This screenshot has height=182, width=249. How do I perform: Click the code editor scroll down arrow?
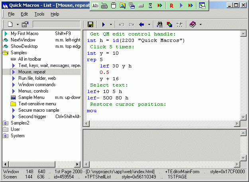click(243, 117)
